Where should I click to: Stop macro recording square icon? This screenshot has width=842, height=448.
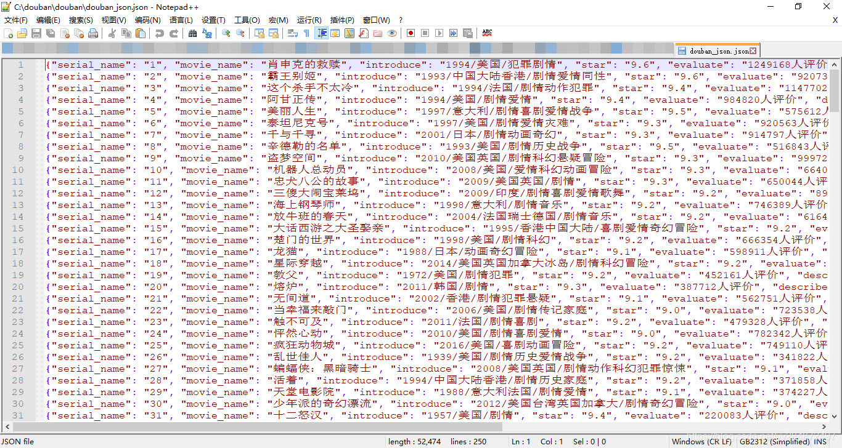point(425,33)
